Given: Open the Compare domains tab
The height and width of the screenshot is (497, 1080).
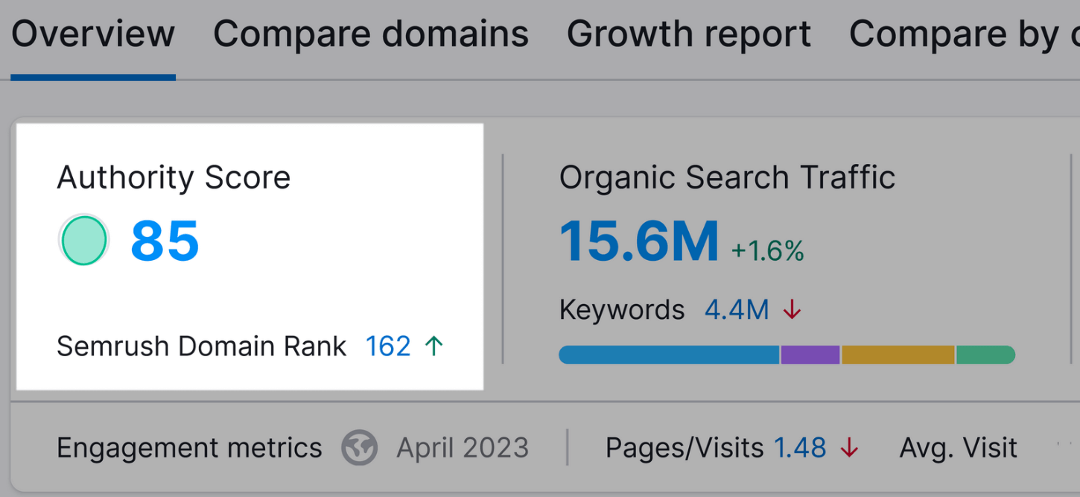Looking at the screenshot, I should pos(371,34).
